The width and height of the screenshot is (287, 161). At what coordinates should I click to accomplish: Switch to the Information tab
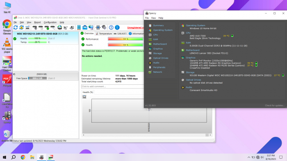point(137,34)
